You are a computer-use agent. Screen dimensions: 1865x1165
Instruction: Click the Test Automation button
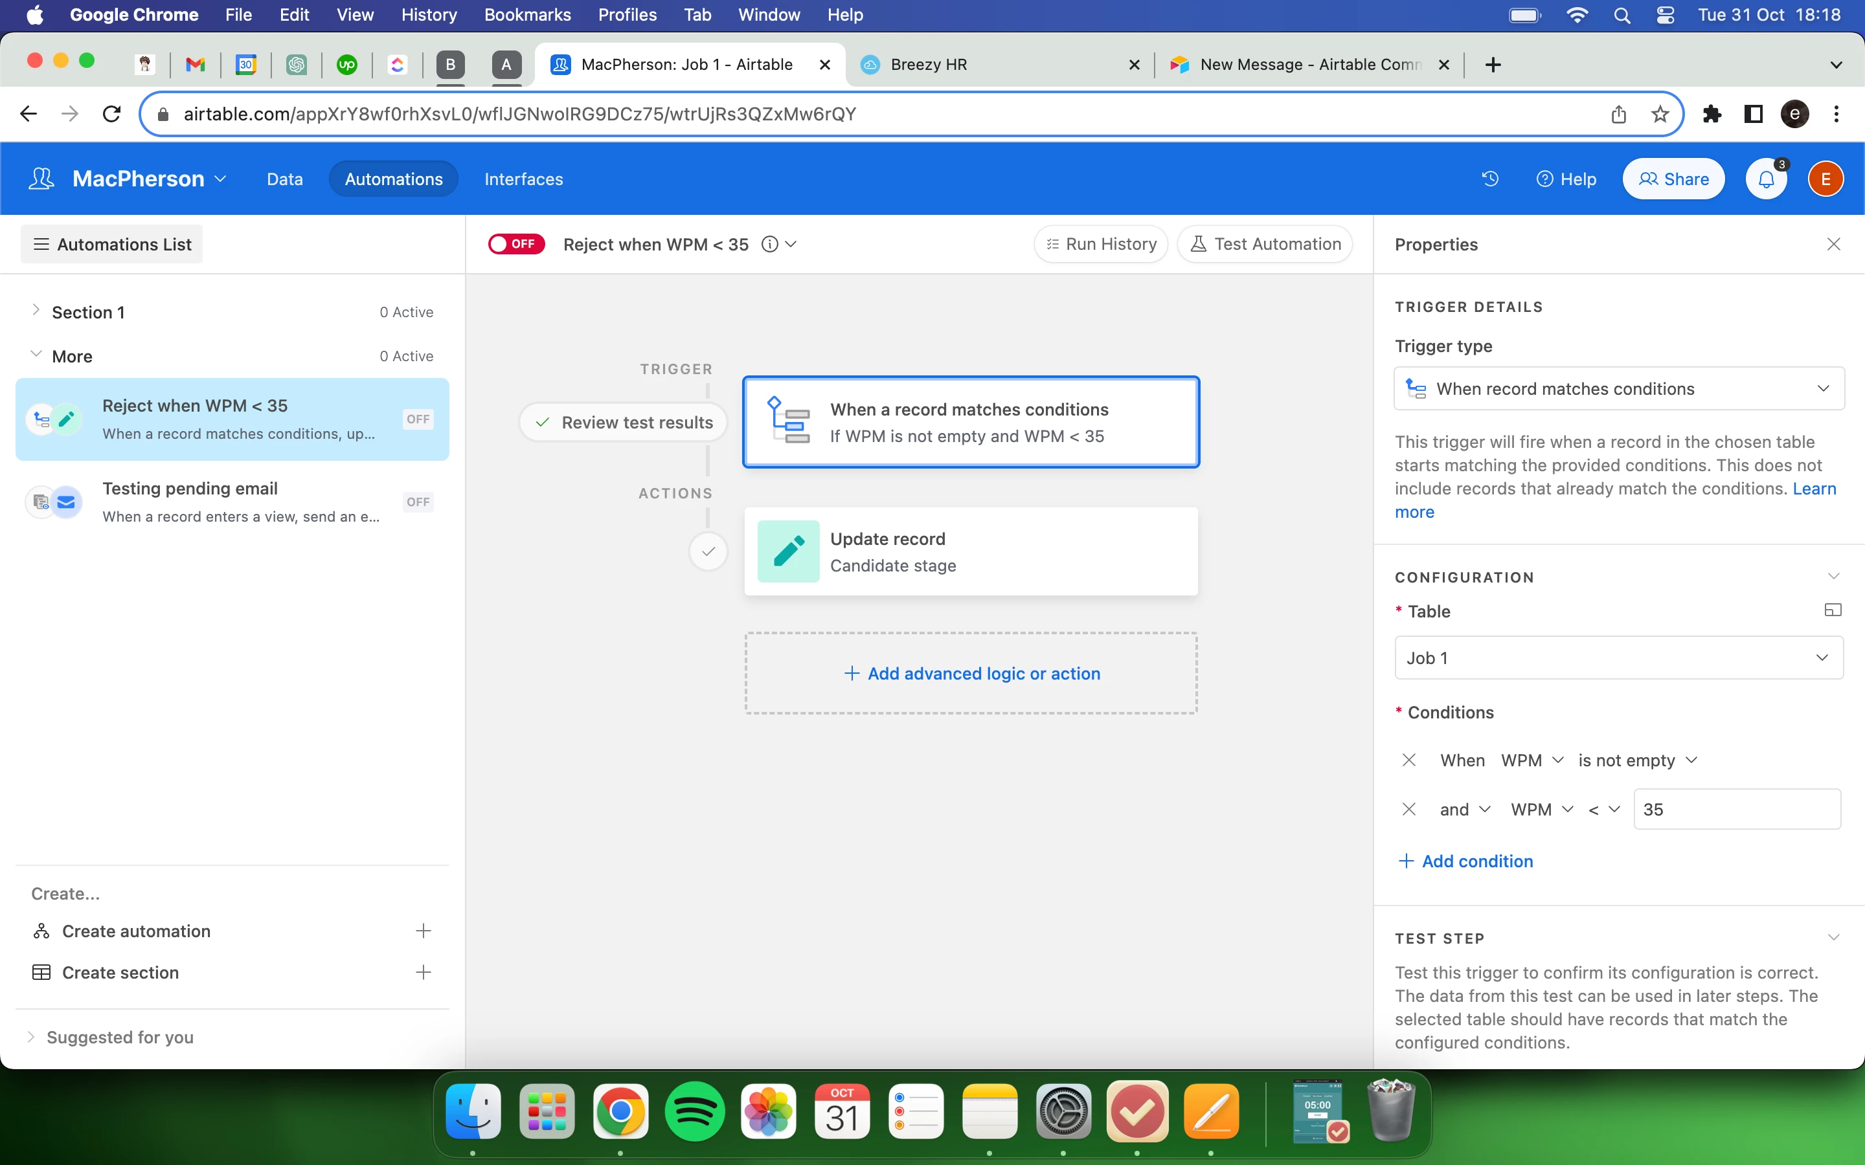pyautogui.click(x=1265, y=244)
